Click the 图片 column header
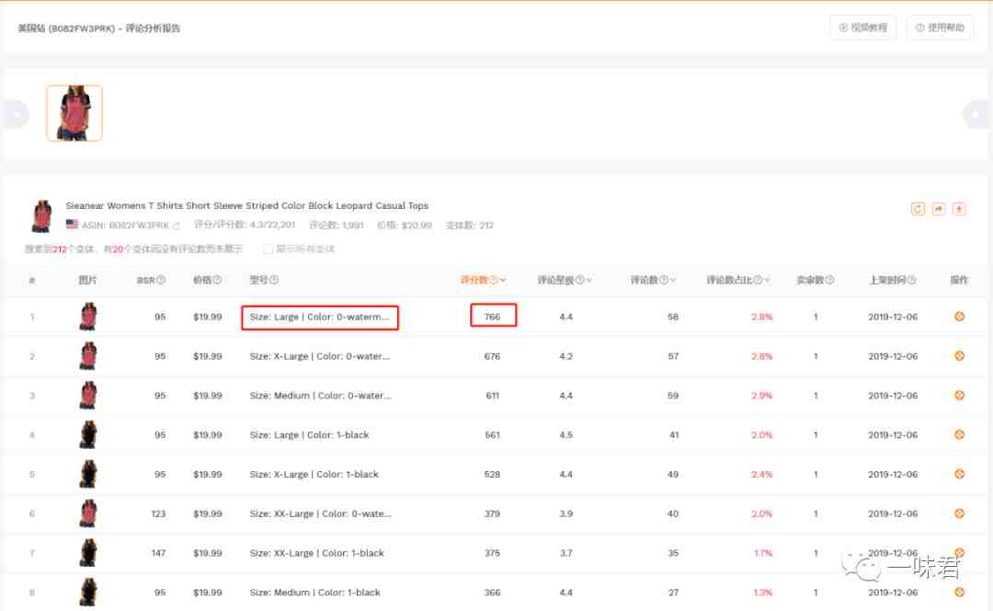The width and height of the screenshot is (993, 611). click(87, 280)
